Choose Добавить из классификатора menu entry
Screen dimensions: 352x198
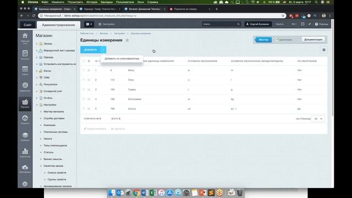tap(122, 59)
